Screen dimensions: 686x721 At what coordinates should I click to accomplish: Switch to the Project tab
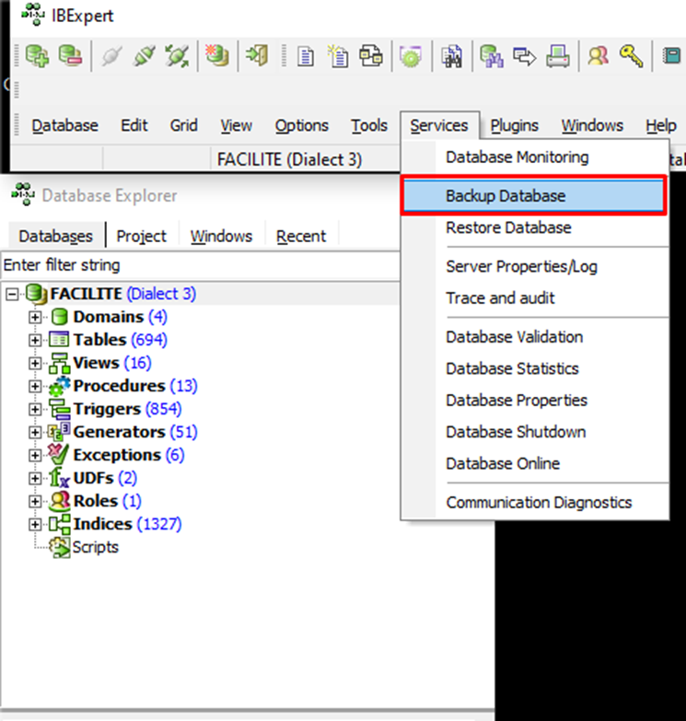[x=141, y=237]
